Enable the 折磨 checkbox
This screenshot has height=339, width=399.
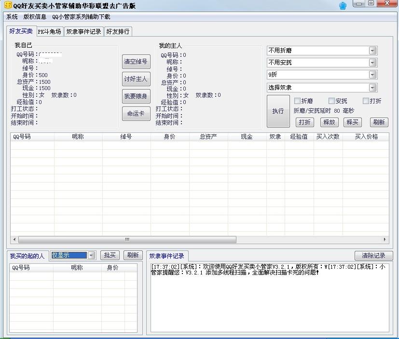[298, 101]
